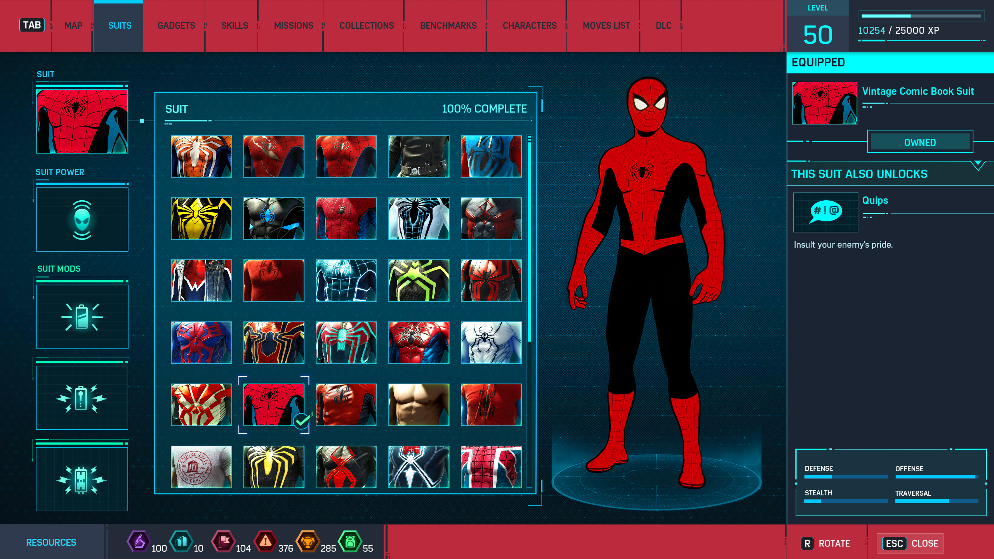Click the green checkmark on equipped suit

point(302,421)
